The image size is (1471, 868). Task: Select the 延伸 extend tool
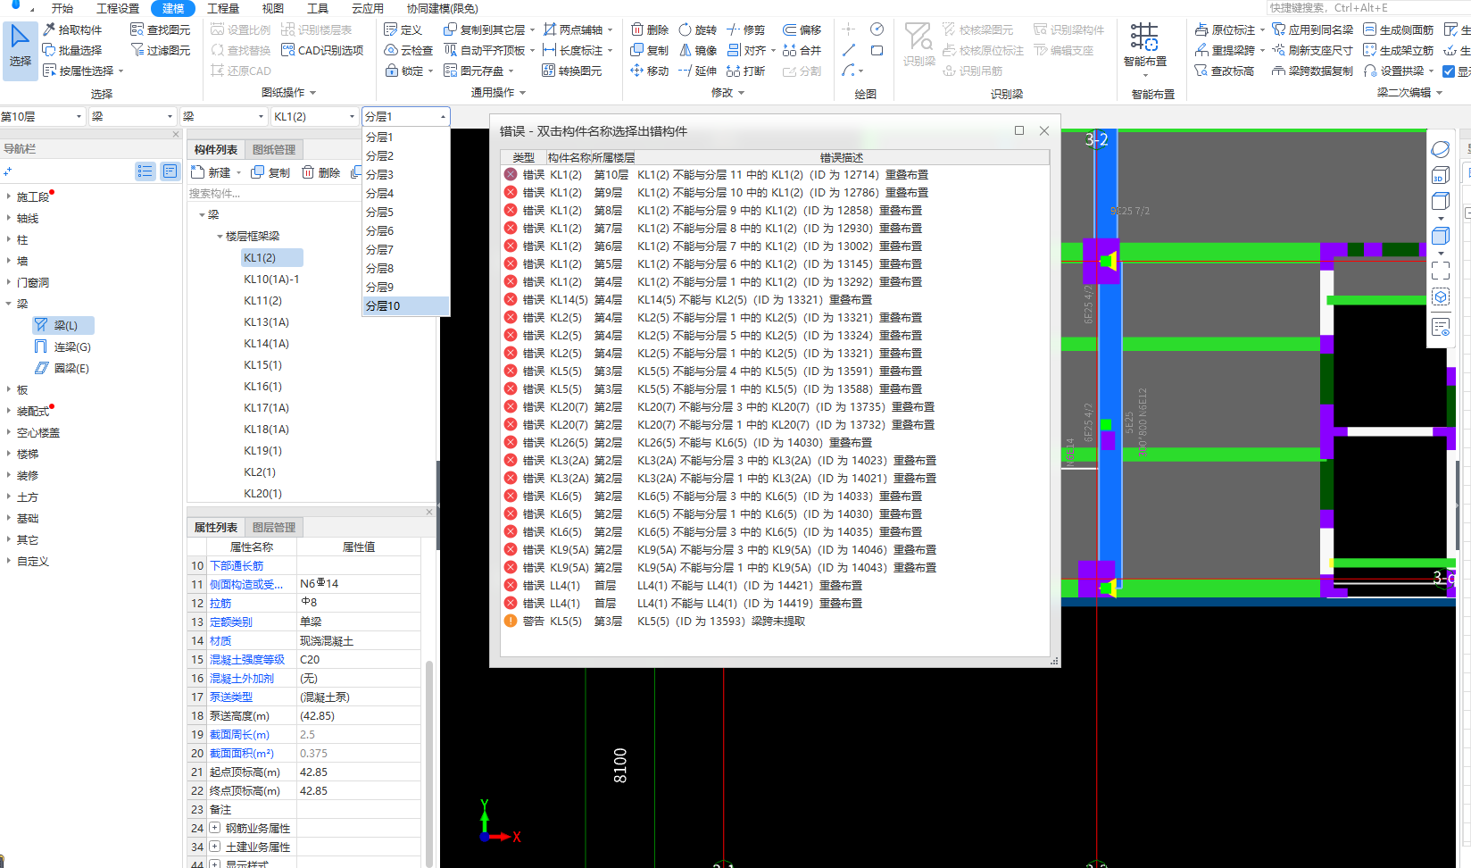click(698, 71)
